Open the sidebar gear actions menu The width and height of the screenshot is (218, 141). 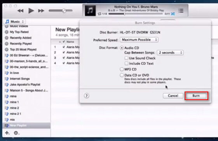tap(16, 133)
